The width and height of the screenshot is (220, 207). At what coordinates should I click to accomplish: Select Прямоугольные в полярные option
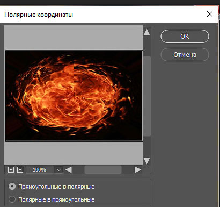(52, 187)
